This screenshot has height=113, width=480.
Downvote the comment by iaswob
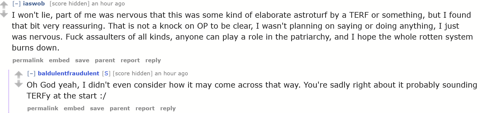(4, 14)
